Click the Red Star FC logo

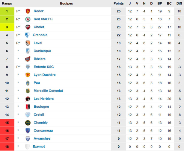pyautogui.click(x=28, y=19)
